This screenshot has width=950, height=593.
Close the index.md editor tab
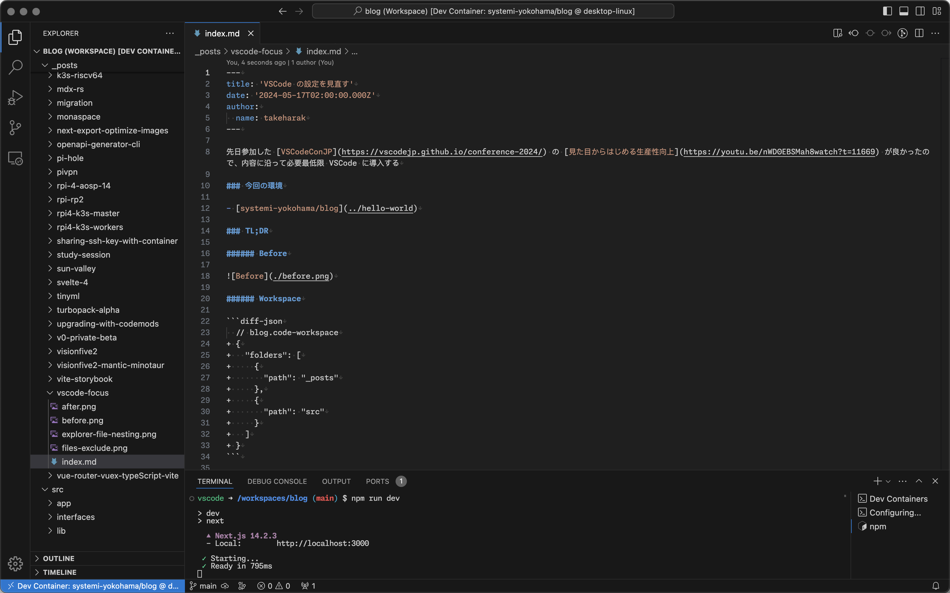(251, 33)
